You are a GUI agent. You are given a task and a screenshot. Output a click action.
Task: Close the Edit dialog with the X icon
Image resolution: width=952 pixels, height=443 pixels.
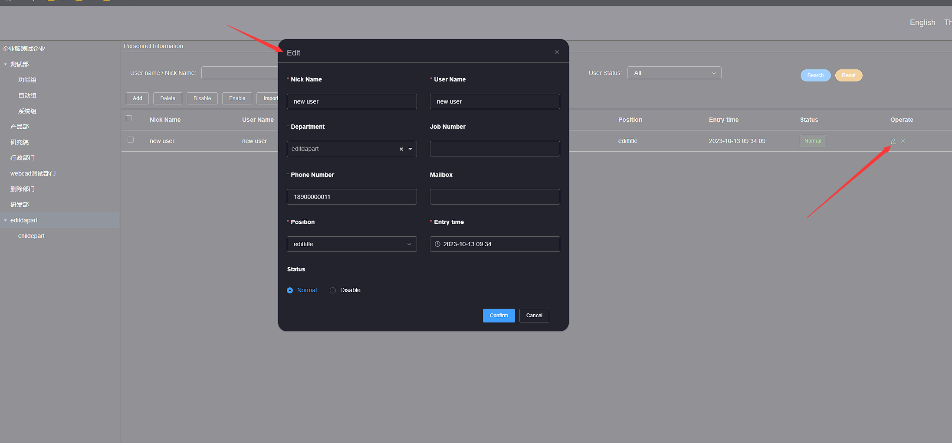556,52
